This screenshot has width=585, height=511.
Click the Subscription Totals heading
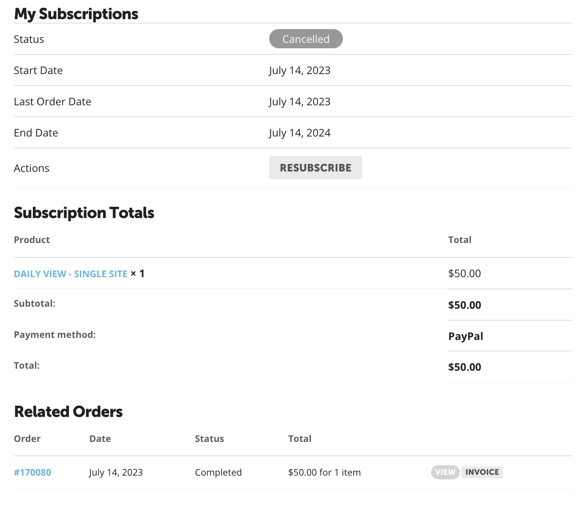84,213
